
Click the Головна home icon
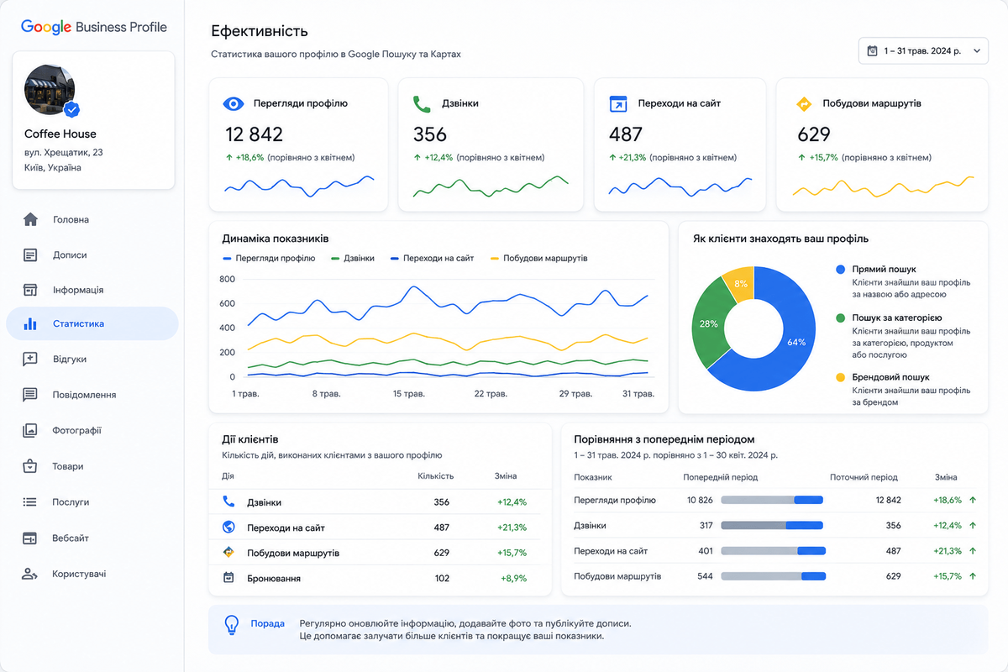pyautogui.click(x=30, y=219)
